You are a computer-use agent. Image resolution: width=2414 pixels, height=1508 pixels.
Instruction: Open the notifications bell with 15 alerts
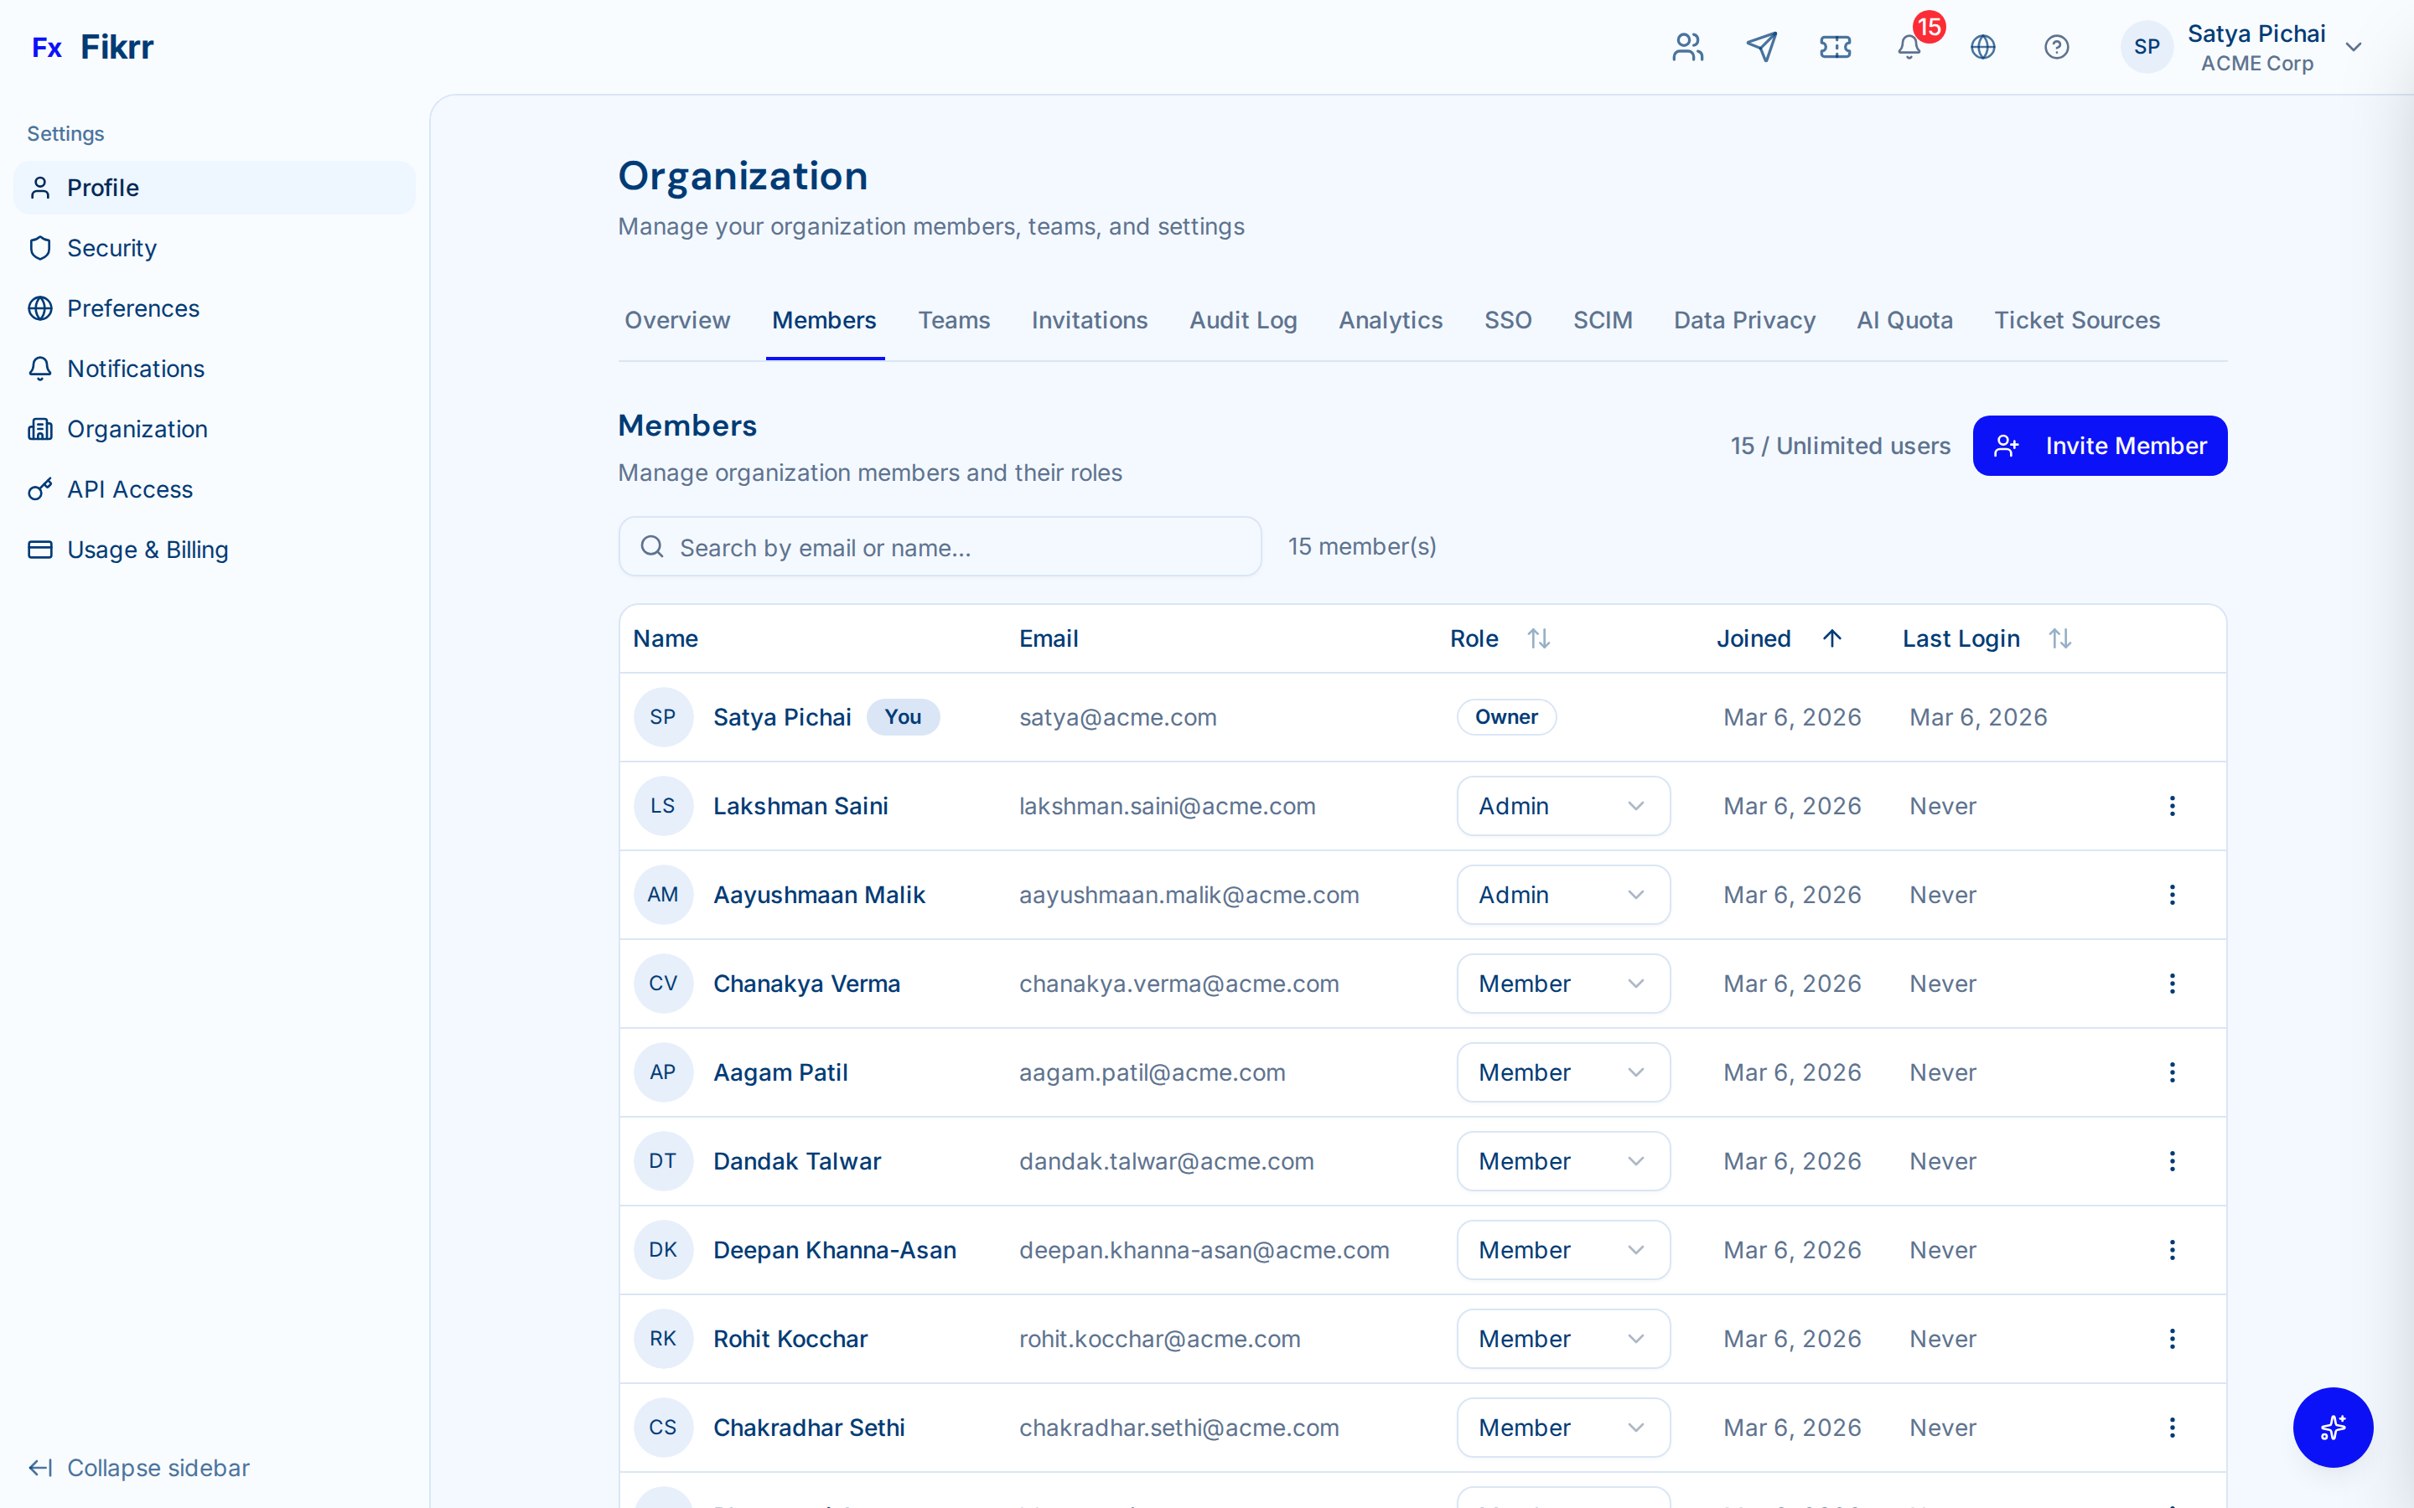pos(1909,47)
